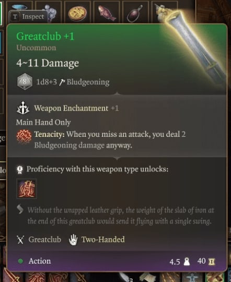Screen dimensions: 231x282
Task: Select the dark potion flask item
Action: pyautogui.click(x=135, y=14)
